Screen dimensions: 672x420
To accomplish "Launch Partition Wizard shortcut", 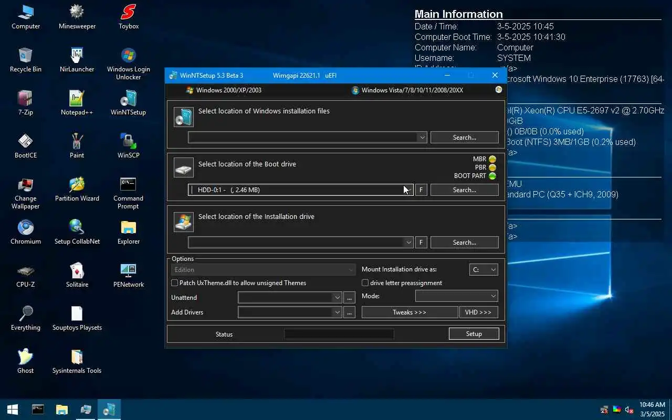I will [77, 189].
